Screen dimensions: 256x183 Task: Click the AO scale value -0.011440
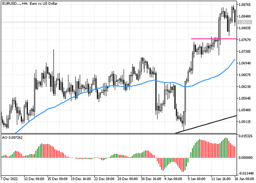point(246,173)
